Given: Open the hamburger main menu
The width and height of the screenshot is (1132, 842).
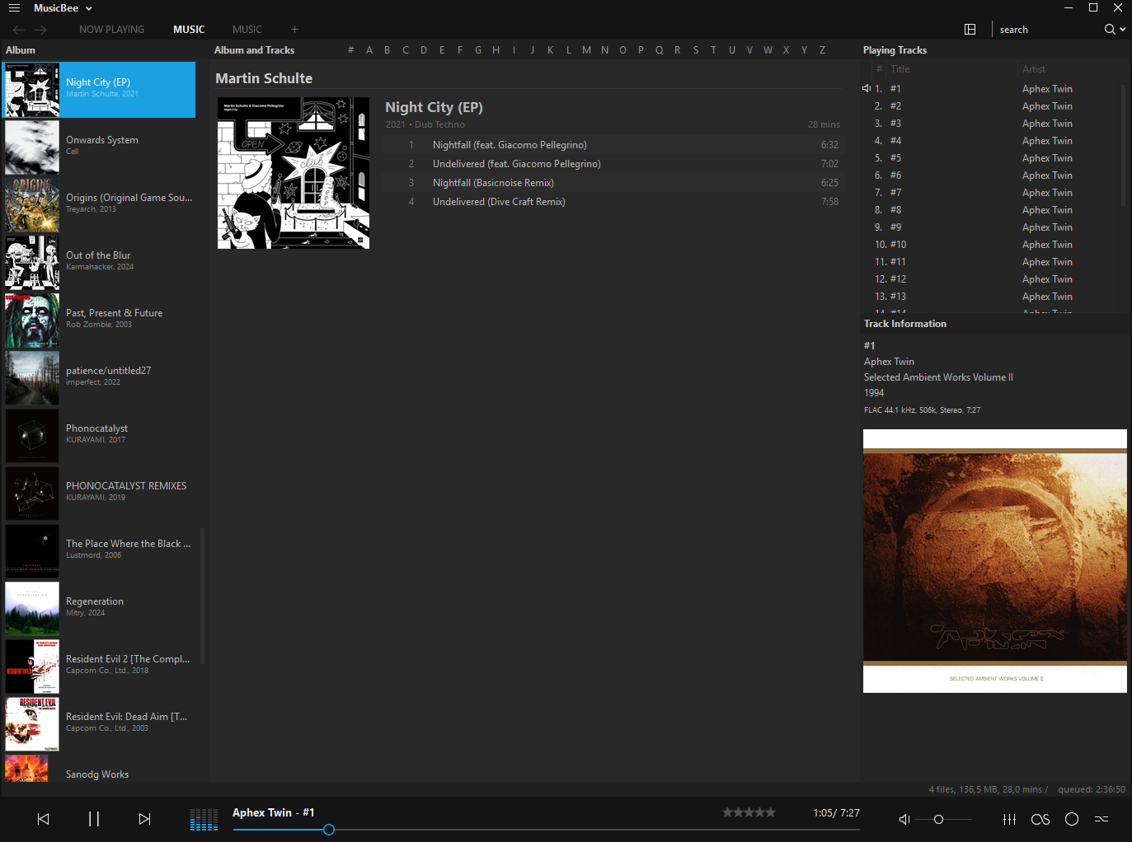Looking at the screenshot, I should [14, 8].
